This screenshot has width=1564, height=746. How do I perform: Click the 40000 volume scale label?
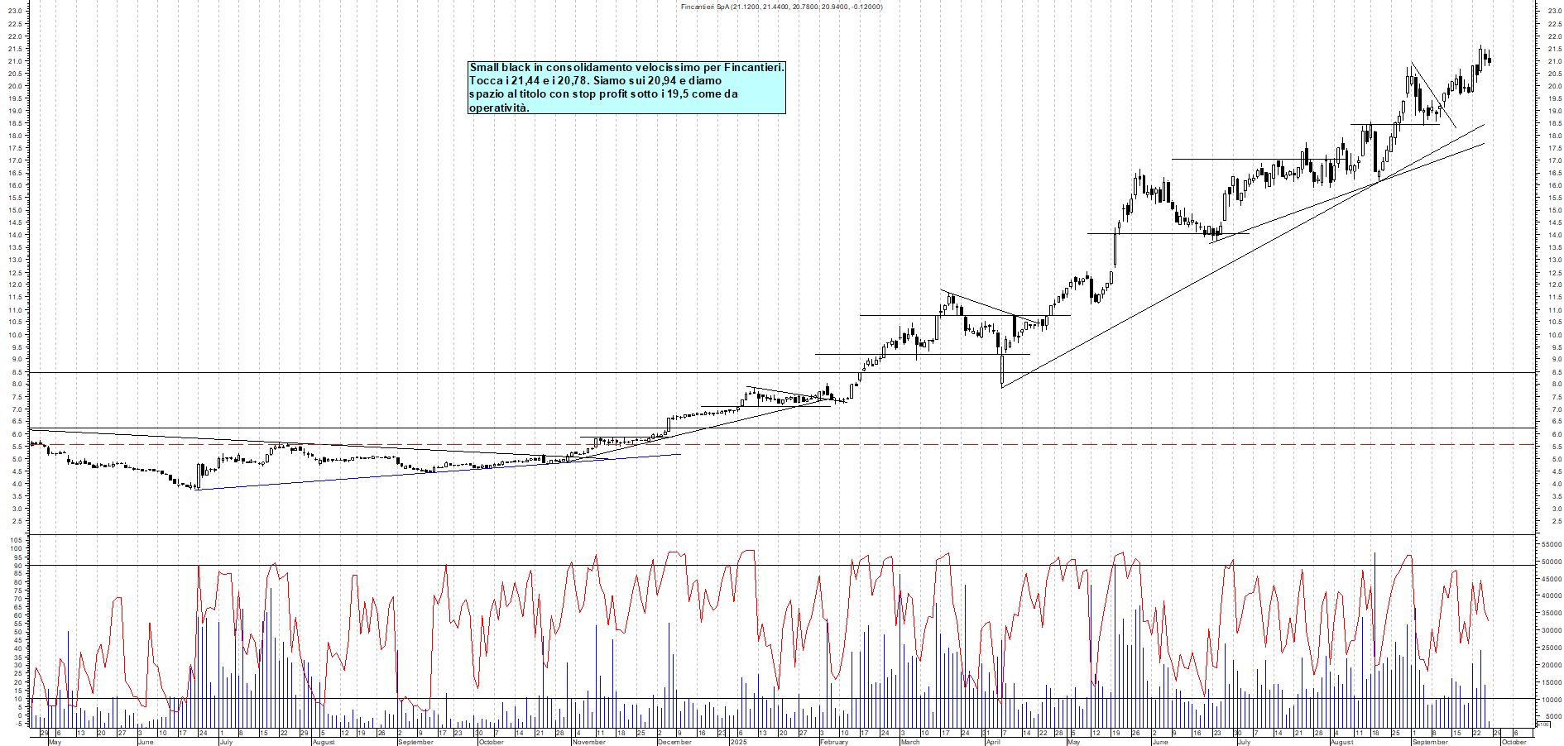point(1552,595)
